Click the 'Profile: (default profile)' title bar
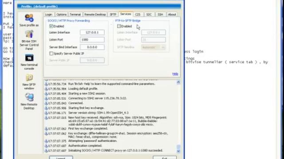Screen dimensions: 284x159 tap(99, 6)
